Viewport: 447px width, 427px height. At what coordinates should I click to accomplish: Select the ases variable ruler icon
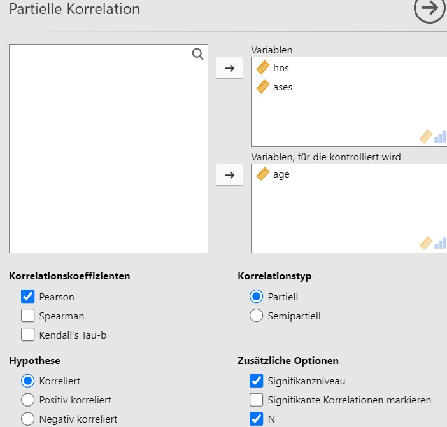click(263, 87)
